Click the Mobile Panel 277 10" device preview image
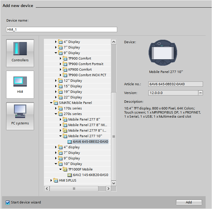Screen dimensions: 212x209 pos(163,53)
